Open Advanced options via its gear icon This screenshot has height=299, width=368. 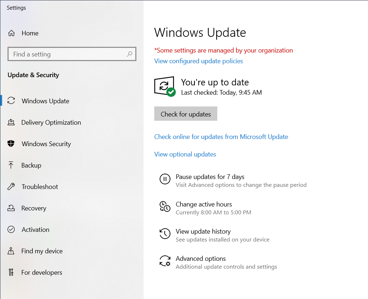165,261
